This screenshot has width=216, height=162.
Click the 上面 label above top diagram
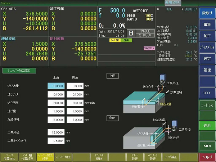click(x=113, y=76)
